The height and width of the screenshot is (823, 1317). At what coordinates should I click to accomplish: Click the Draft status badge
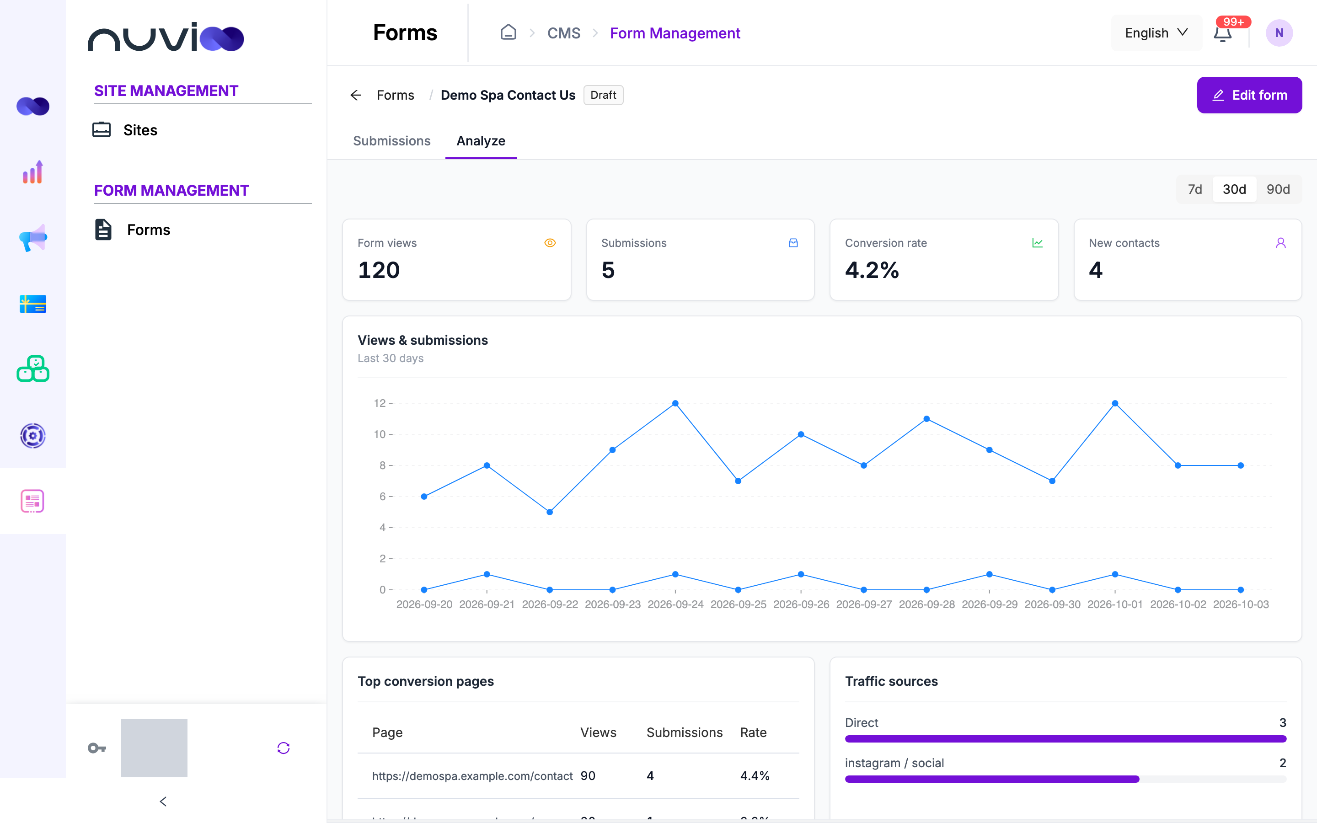point(603,95)
